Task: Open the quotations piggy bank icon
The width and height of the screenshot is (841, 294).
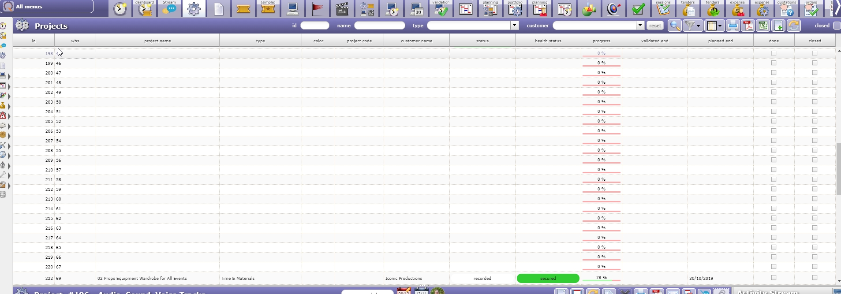Action: click(x=787, y=9)
